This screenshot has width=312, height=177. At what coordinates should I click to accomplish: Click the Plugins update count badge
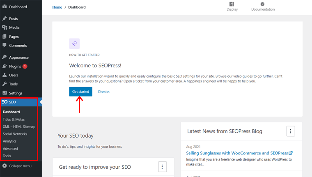[25, 66]
